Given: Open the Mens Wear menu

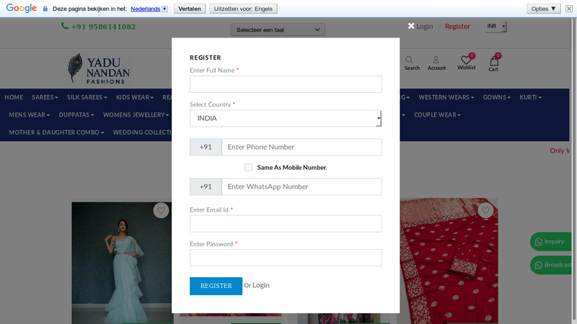Looking at the screenshot, I should point(29,115).
